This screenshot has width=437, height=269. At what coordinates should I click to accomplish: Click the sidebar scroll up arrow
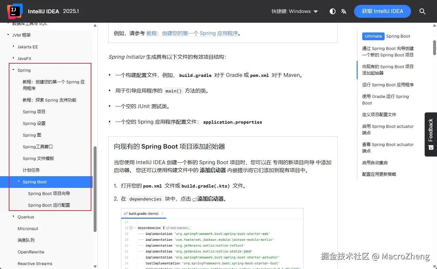95,25
